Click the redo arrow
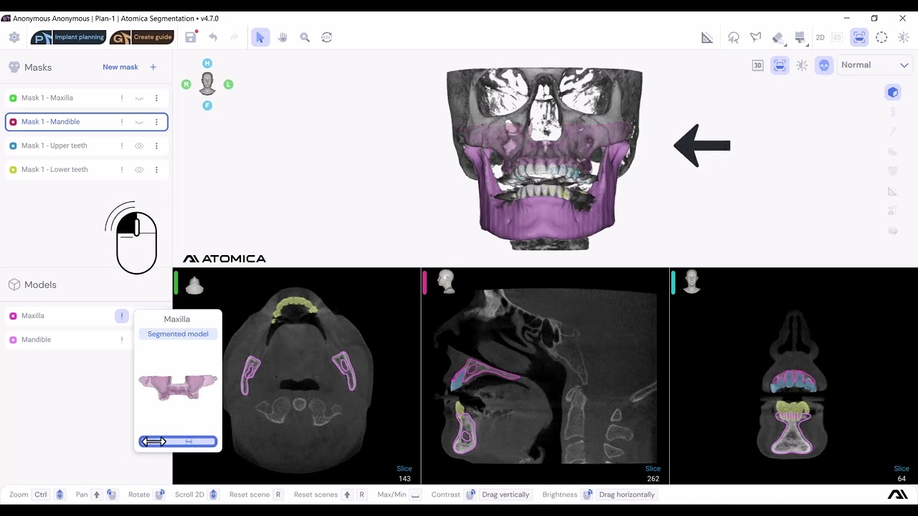This screenshot has height=516, width=918. [x=234, y=37]
